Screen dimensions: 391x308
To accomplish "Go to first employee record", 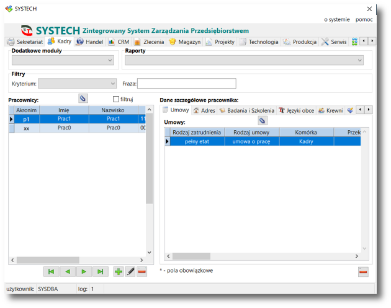I will tap(51, 271).
